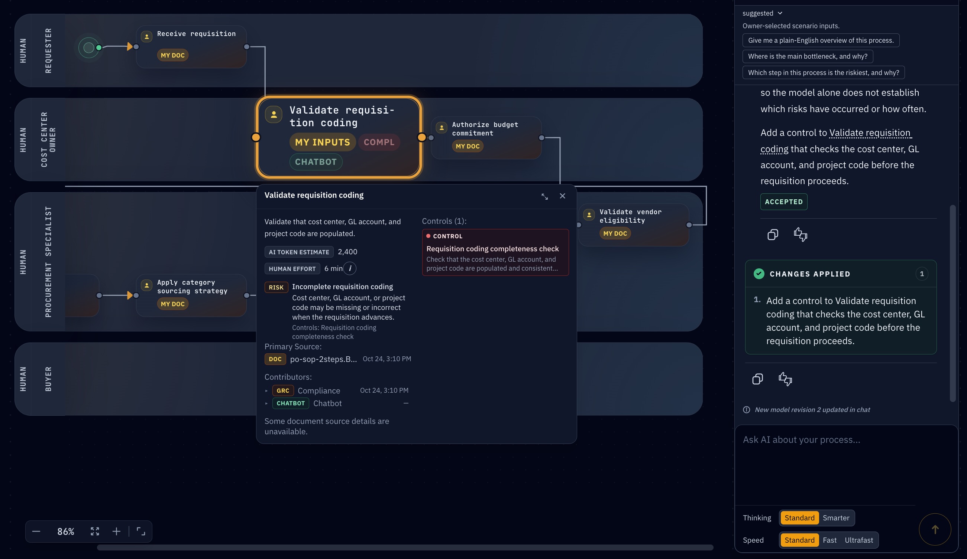Image resolution: width=967 pixels, height=559 pixels.
Task: Zoom in with the plus icon
Action: (x=116, y=531)
